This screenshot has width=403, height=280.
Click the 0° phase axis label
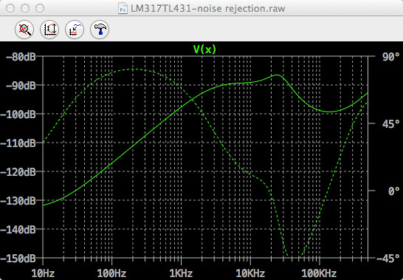pos(393,191)
